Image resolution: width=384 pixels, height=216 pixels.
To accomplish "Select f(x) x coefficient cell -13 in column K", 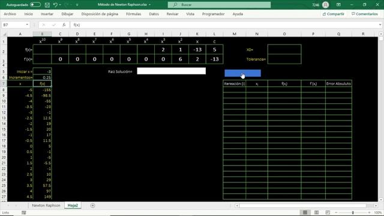I will [197, 50].
